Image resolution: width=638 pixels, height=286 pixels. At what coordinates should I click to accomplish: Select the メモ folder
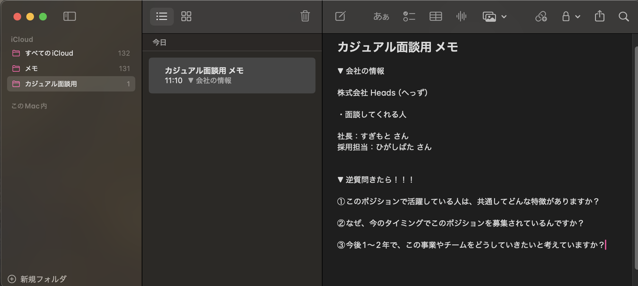click(x=71, y=68)
